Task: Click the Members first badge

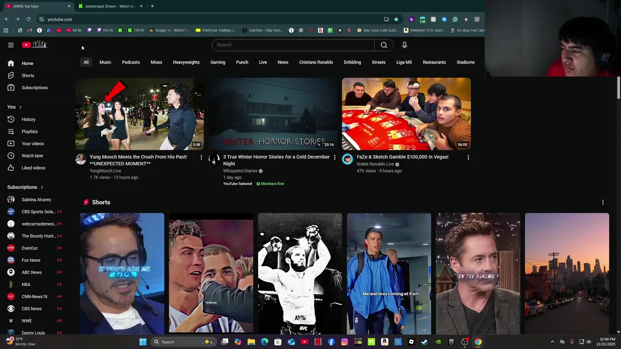Action: pyautogui.click(x=270, y=184)
